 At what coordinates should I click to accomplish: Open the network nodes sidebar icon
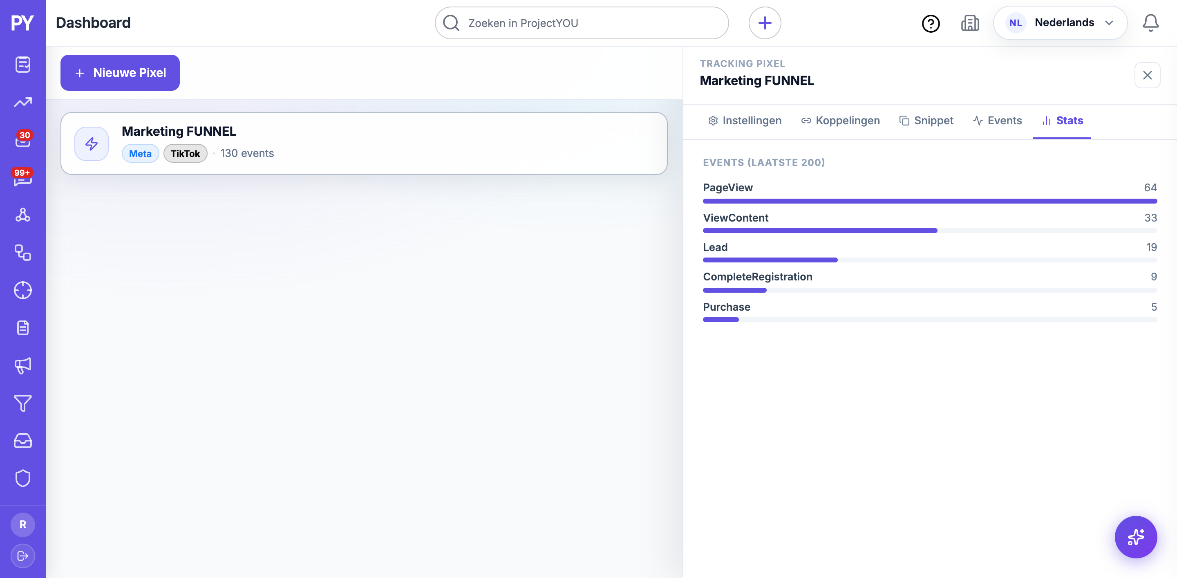tap(23, 215)
